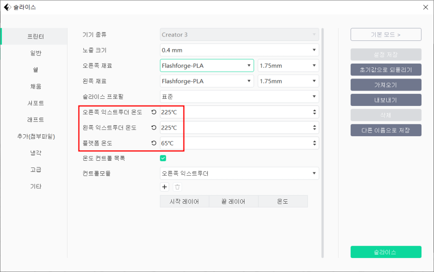Click the settings panel vertical scrollbar
This screenshot has height=272, width=434.
click(x=323, y=143)
